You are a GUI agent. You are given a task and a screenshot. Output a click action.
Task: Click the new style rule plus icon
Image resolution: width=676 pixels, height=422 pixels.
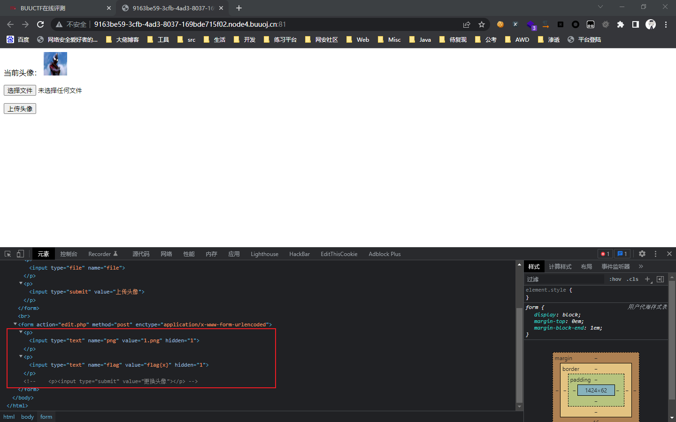tap(647, 279)
